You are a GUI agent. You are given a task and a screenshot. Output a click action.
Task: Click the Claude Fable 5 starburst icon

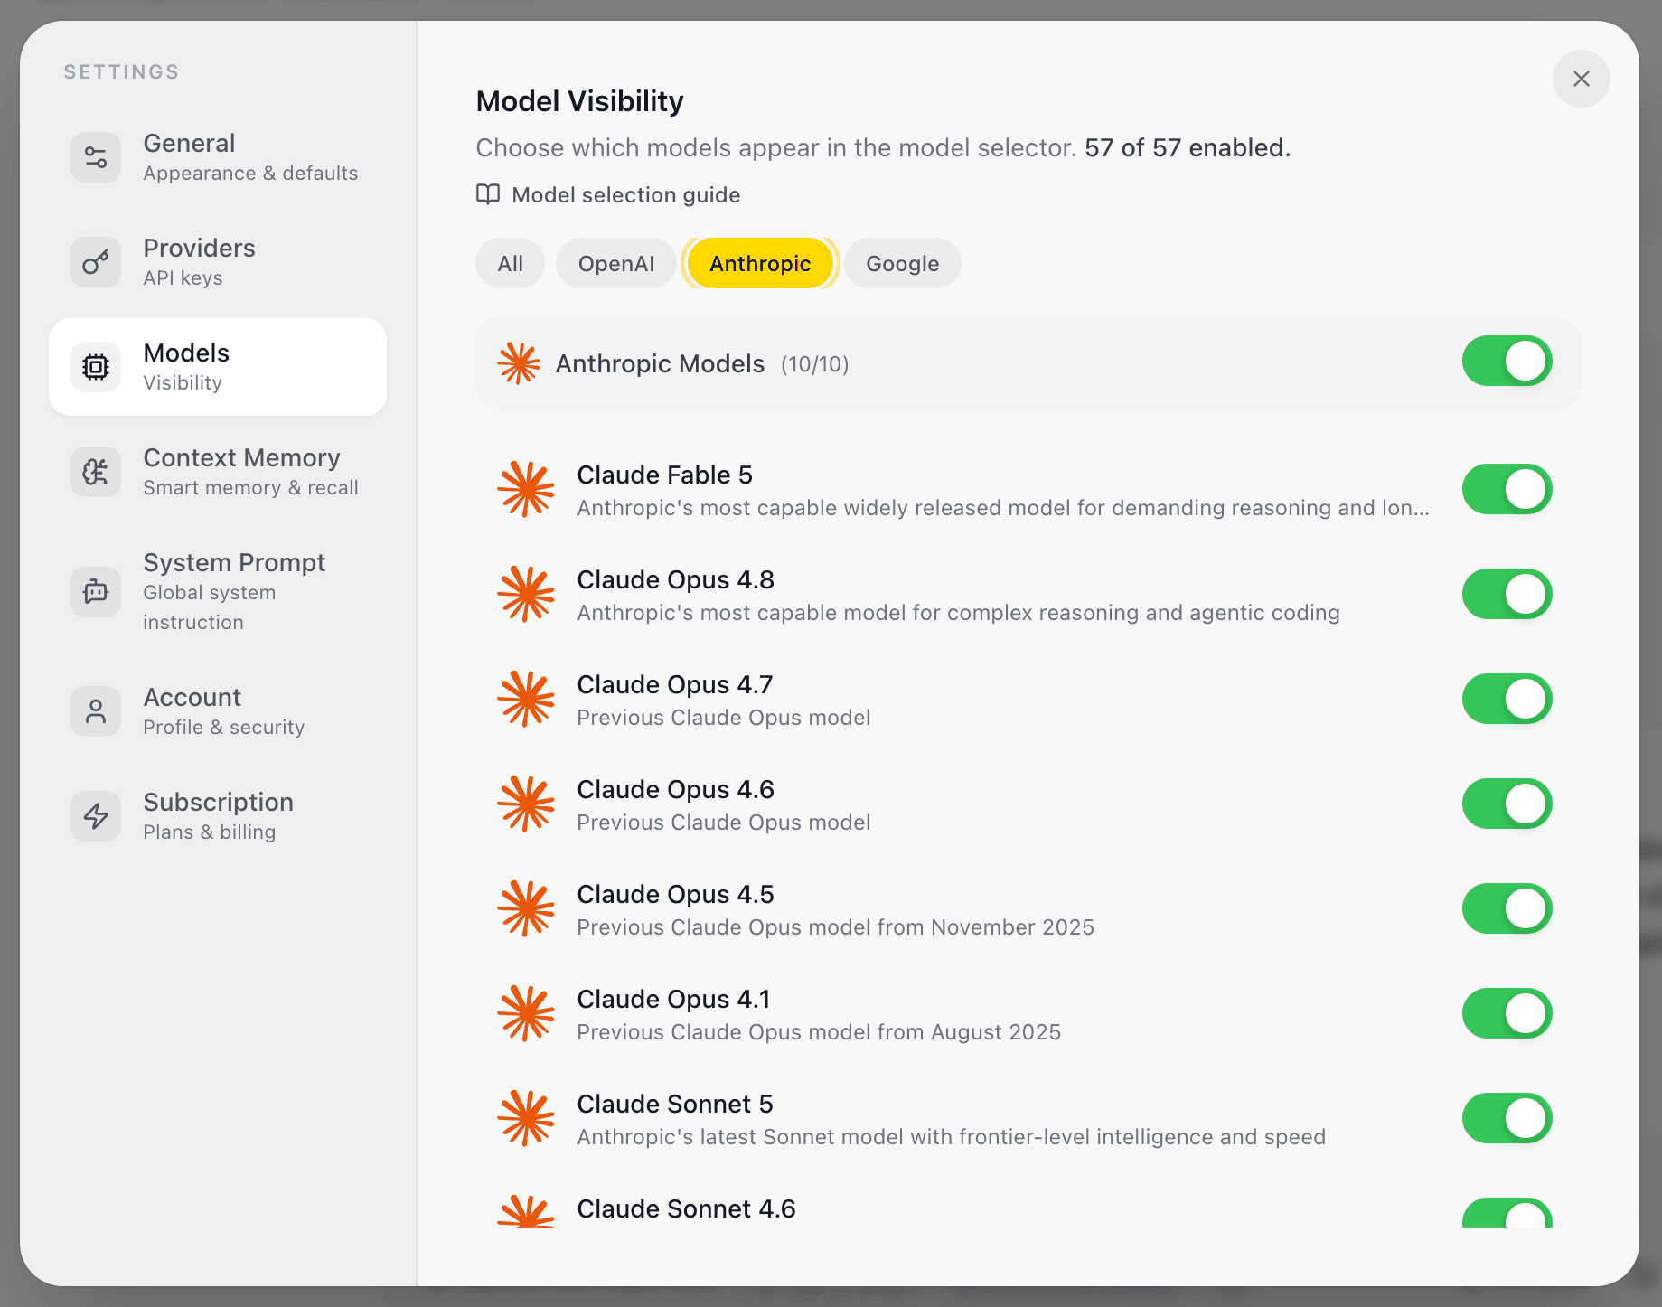[x=526, y=489]
